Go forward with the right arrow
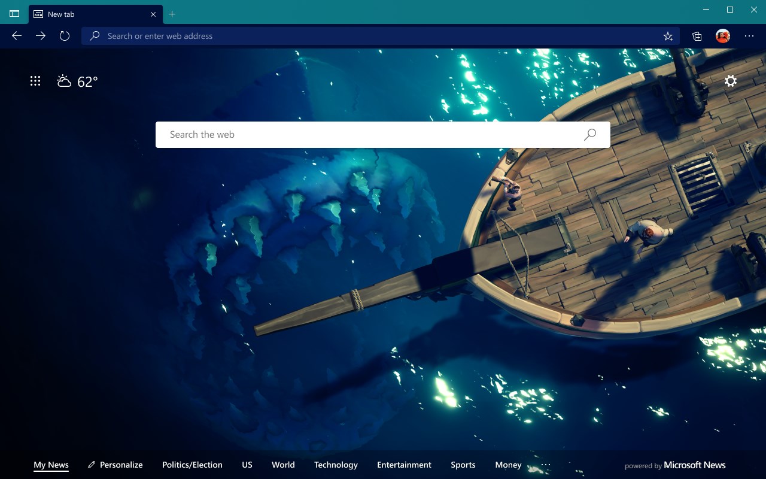Image resolution: width=766 pixels, height=479 pixels. tap(41, 36)
